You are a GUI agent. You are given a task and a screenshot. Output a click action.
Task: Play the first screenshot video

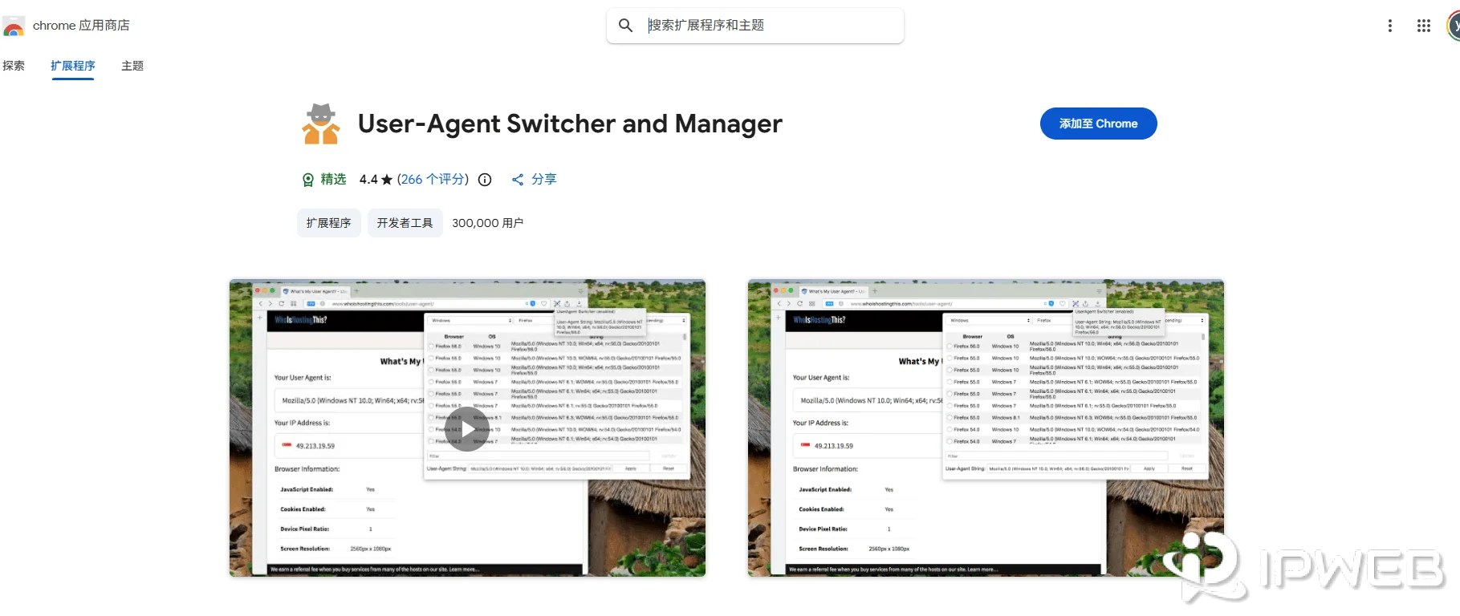467,429
